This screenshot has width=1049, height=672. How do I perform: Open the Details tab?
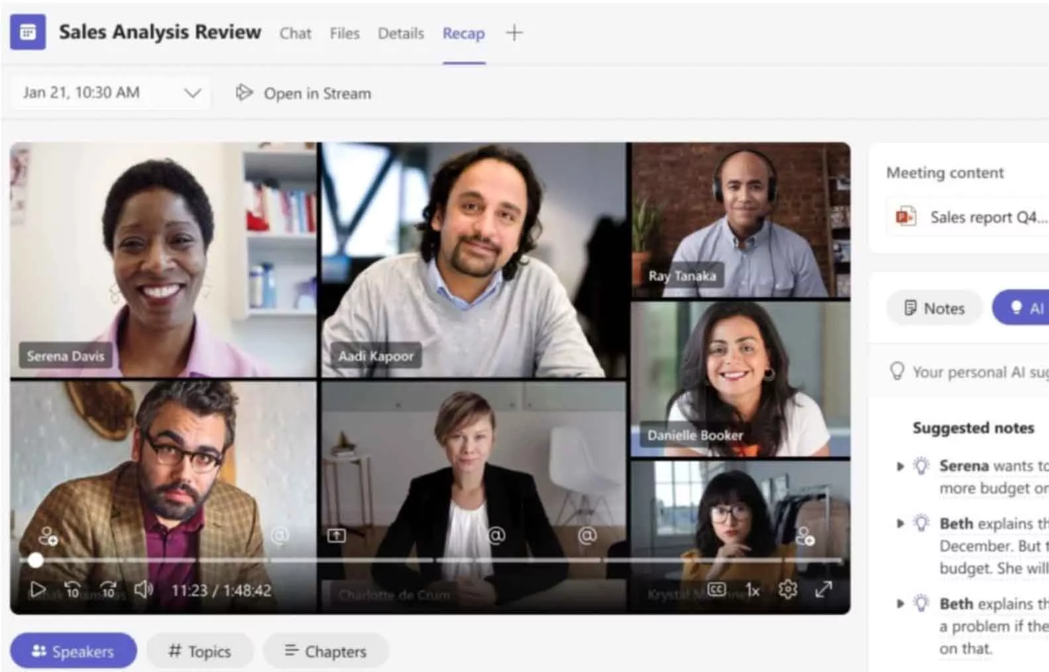(x=401, y=33)
